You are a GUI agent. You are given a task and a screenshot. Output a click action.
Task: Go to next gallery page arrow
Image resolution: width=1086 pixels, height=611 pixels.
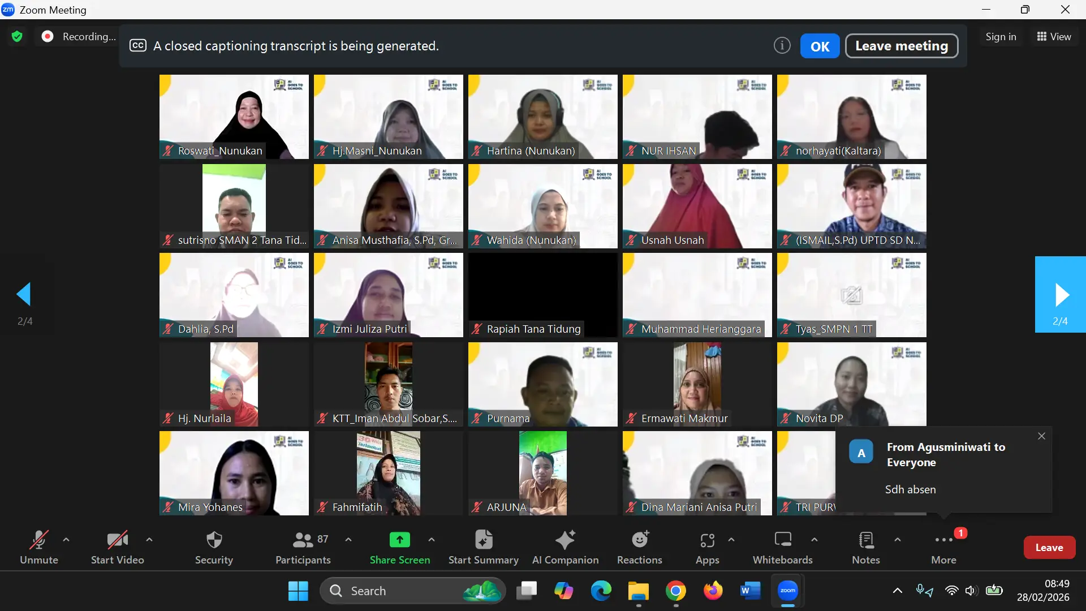(1061, 295)
